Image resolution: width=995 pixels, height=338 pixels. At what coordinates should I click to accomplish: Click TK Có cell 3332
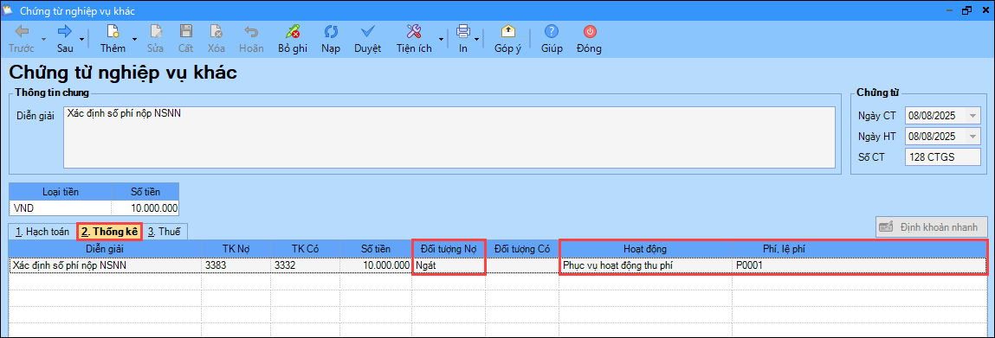(x=305, y=265)
